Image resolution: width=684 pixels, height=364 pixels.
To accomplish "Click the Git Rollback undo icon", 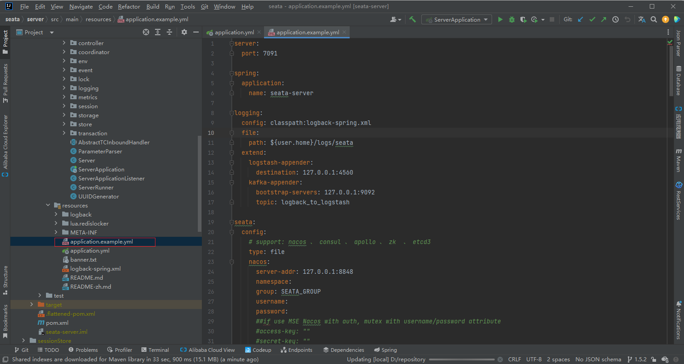I will pyautogui.click(x=627, y=19).
